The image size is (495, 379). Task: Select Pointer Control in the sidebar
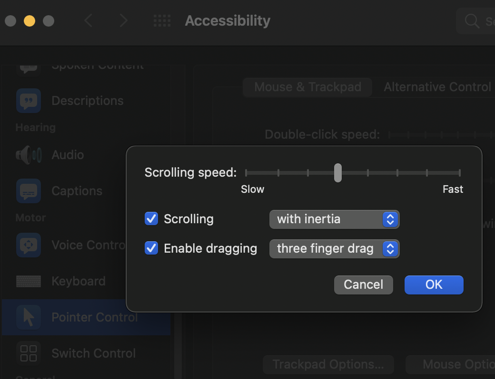[86, 317]
